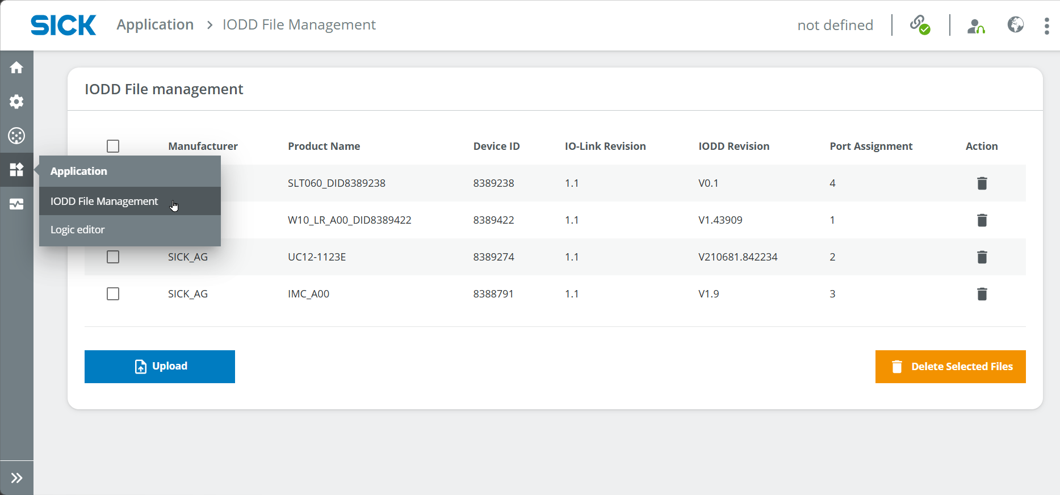Select product name W10_LR_A00_DID8389422

point(350,220)
